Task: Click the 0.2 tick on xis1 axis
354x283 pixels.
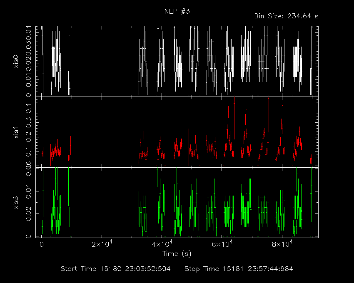Action: [x=28, y=137]
